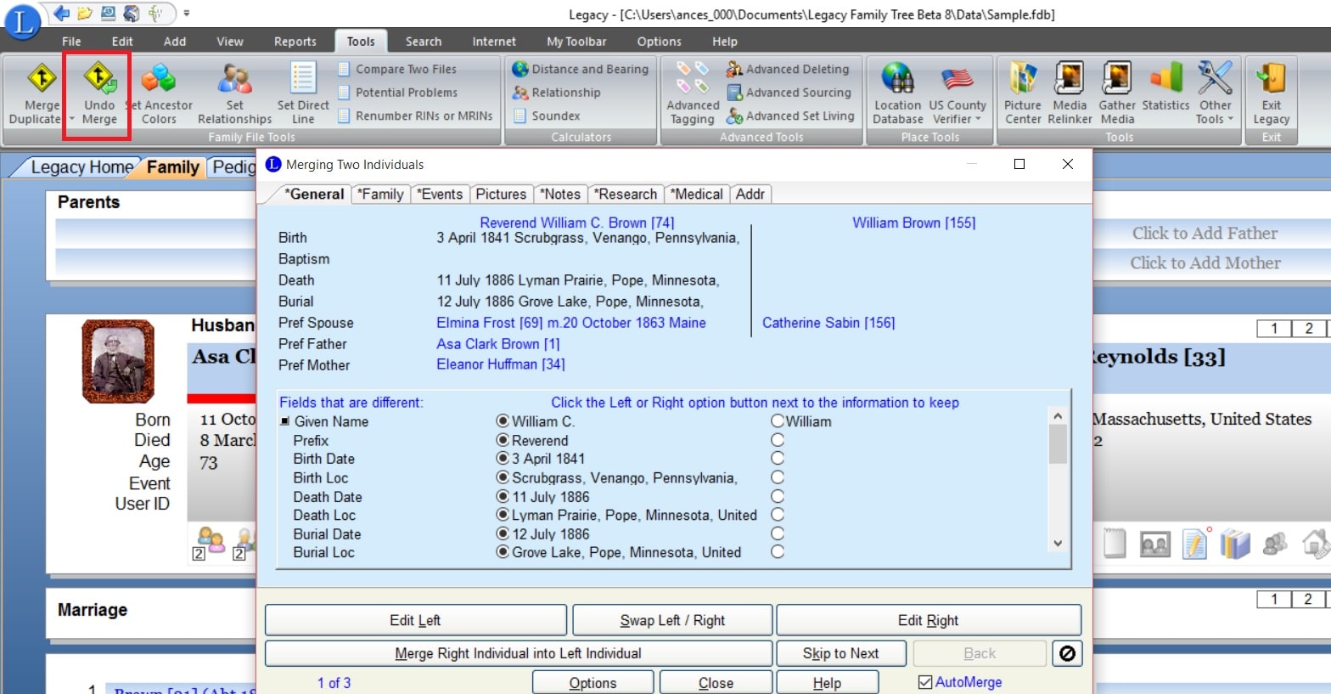Select left Given Name option William C.
This screenshot has width=1331, height=694.
pos(503,421)
